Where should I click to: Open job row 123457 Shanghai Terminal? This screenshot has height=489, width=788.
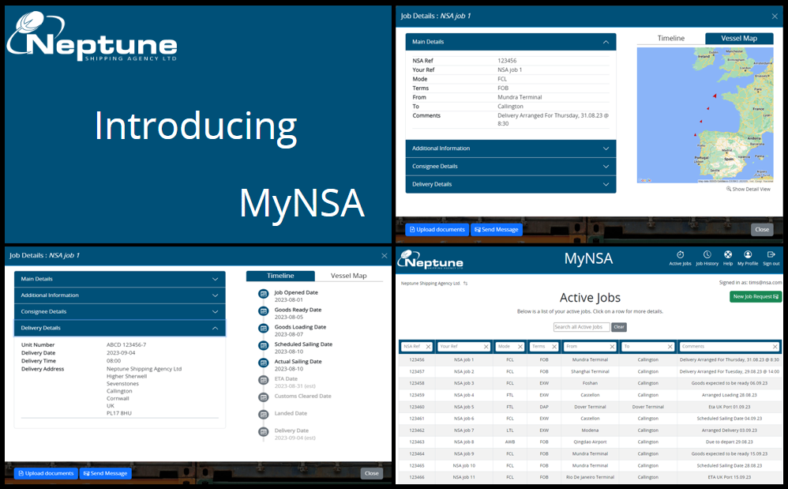590,372
